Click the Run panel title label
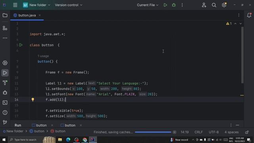254x143 pixels. pyautogui.click(x=18, y=125)
